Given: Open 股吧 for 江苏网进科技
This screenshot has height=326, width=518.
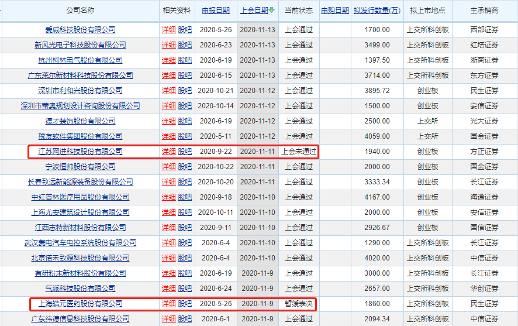Looking at the screenshot, I should [185, 152].
